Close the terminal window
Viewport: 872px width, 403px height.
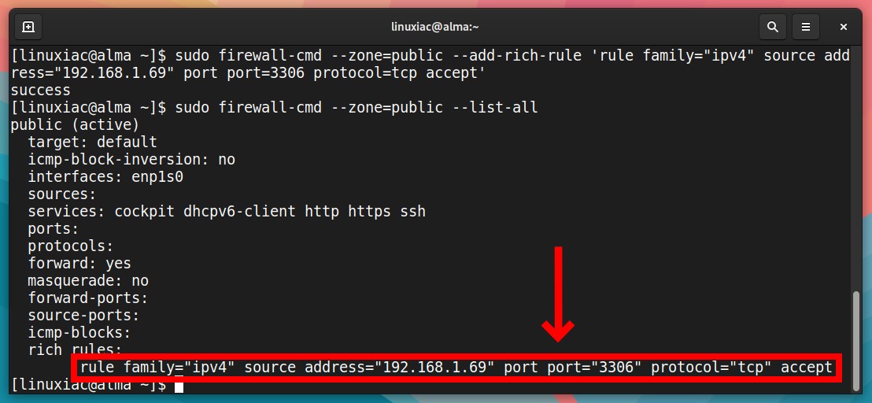(x=843, y=27)
